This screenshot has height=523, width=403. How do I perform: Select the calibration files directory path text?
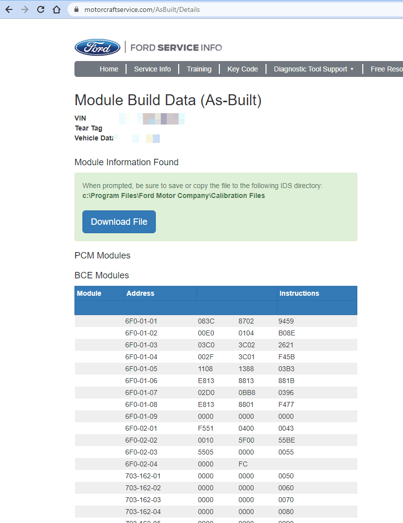tap(174, 196)
